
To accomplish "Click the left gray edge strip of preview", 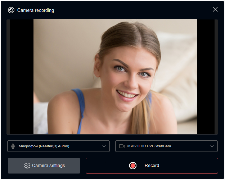I will click(8, 77).
